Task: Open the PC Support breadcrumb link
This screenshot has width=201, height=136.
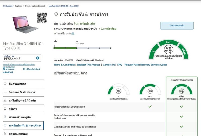Action: 8,6
